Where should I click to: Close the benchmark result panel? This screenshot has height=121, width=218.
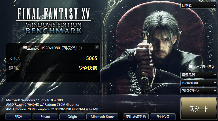pyautogui.click(x=97, y=47)
